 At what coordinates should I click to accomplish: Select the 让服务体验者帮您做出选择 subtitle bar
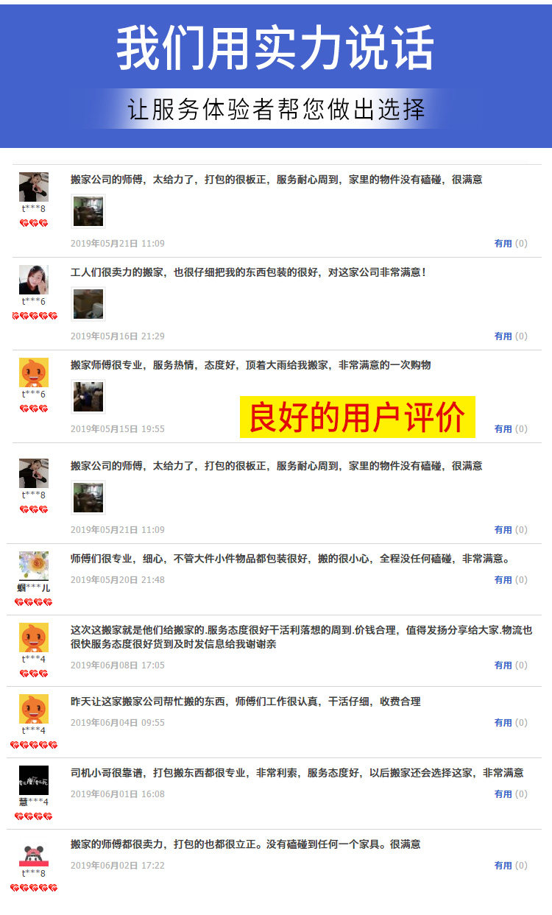pos(276,109)
